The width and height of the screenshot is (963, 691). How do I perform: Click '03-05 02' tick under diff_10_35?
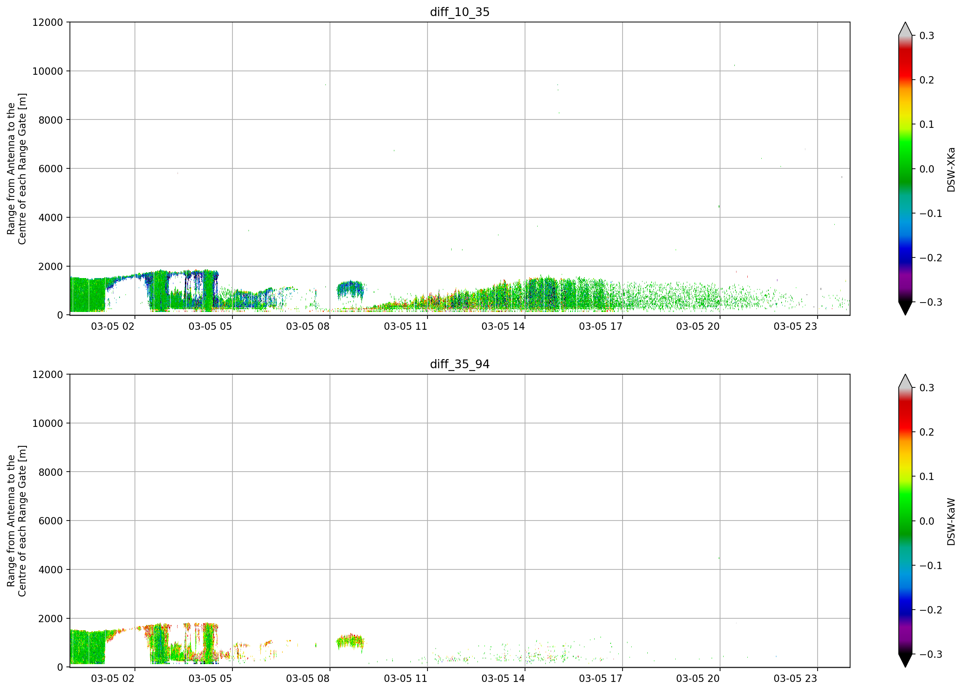click(x=113, y=326)
